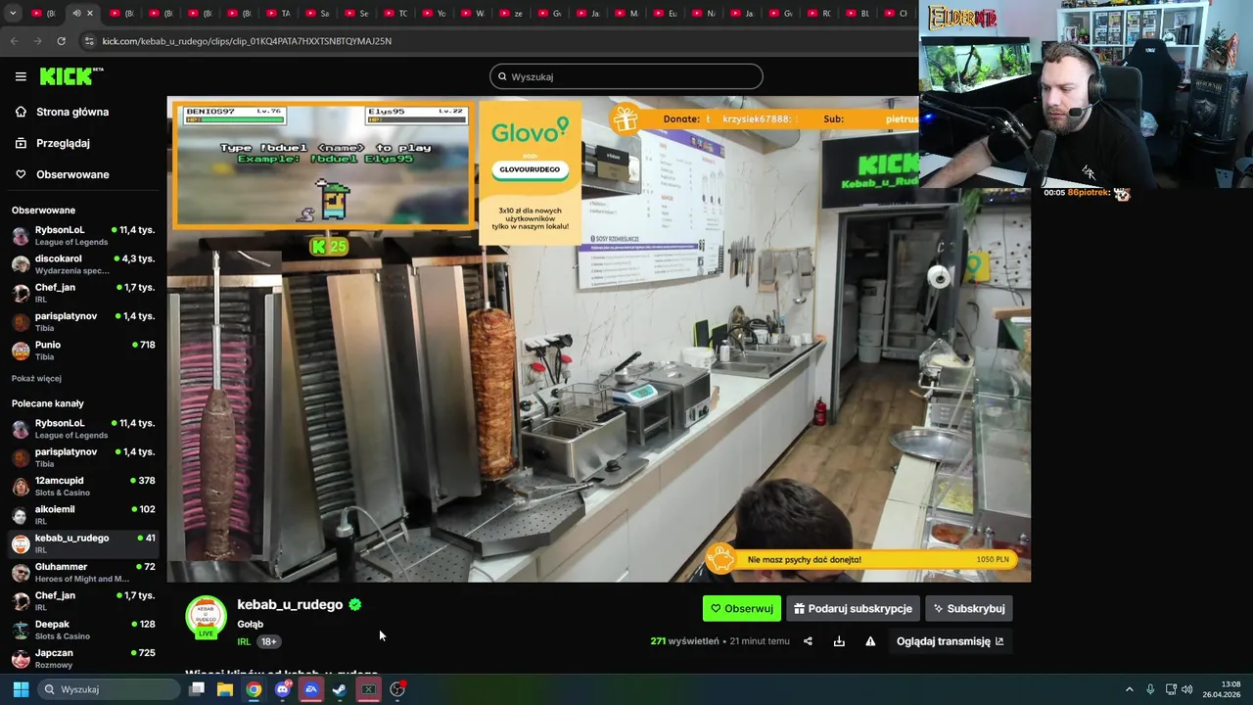Viewport: 1253px width, 705px height.
Task: Open the tab search dropdown
Action: pos(13,14)
